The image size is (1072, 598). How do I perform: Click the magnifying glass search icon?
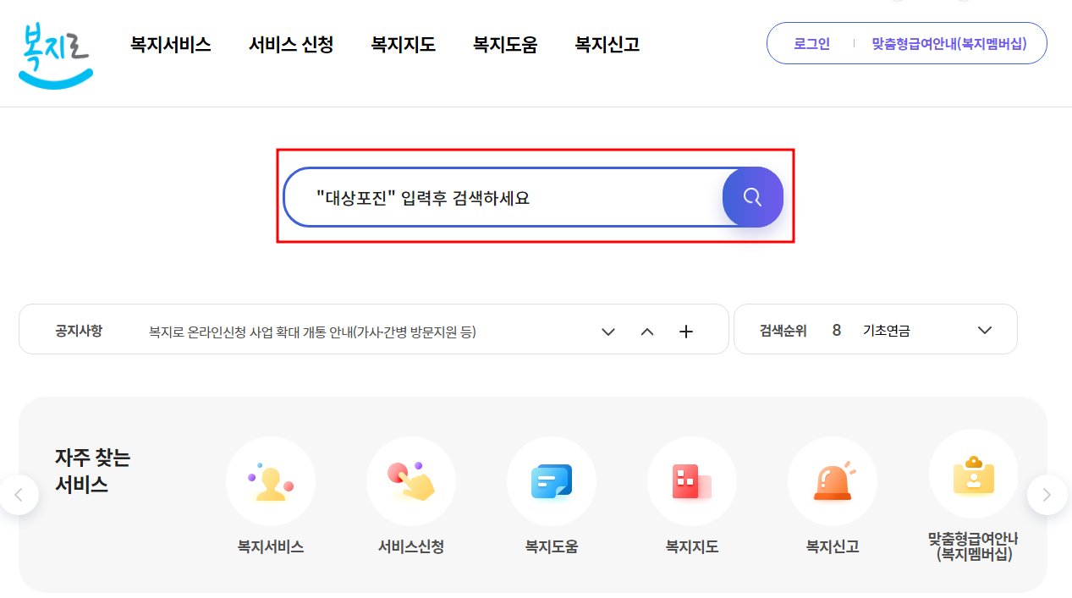pyautogui.click(x=752, y=196)
